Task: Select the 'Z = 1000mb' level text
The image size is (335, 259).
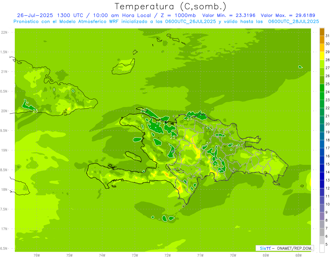Action: (x=177, y=15)
